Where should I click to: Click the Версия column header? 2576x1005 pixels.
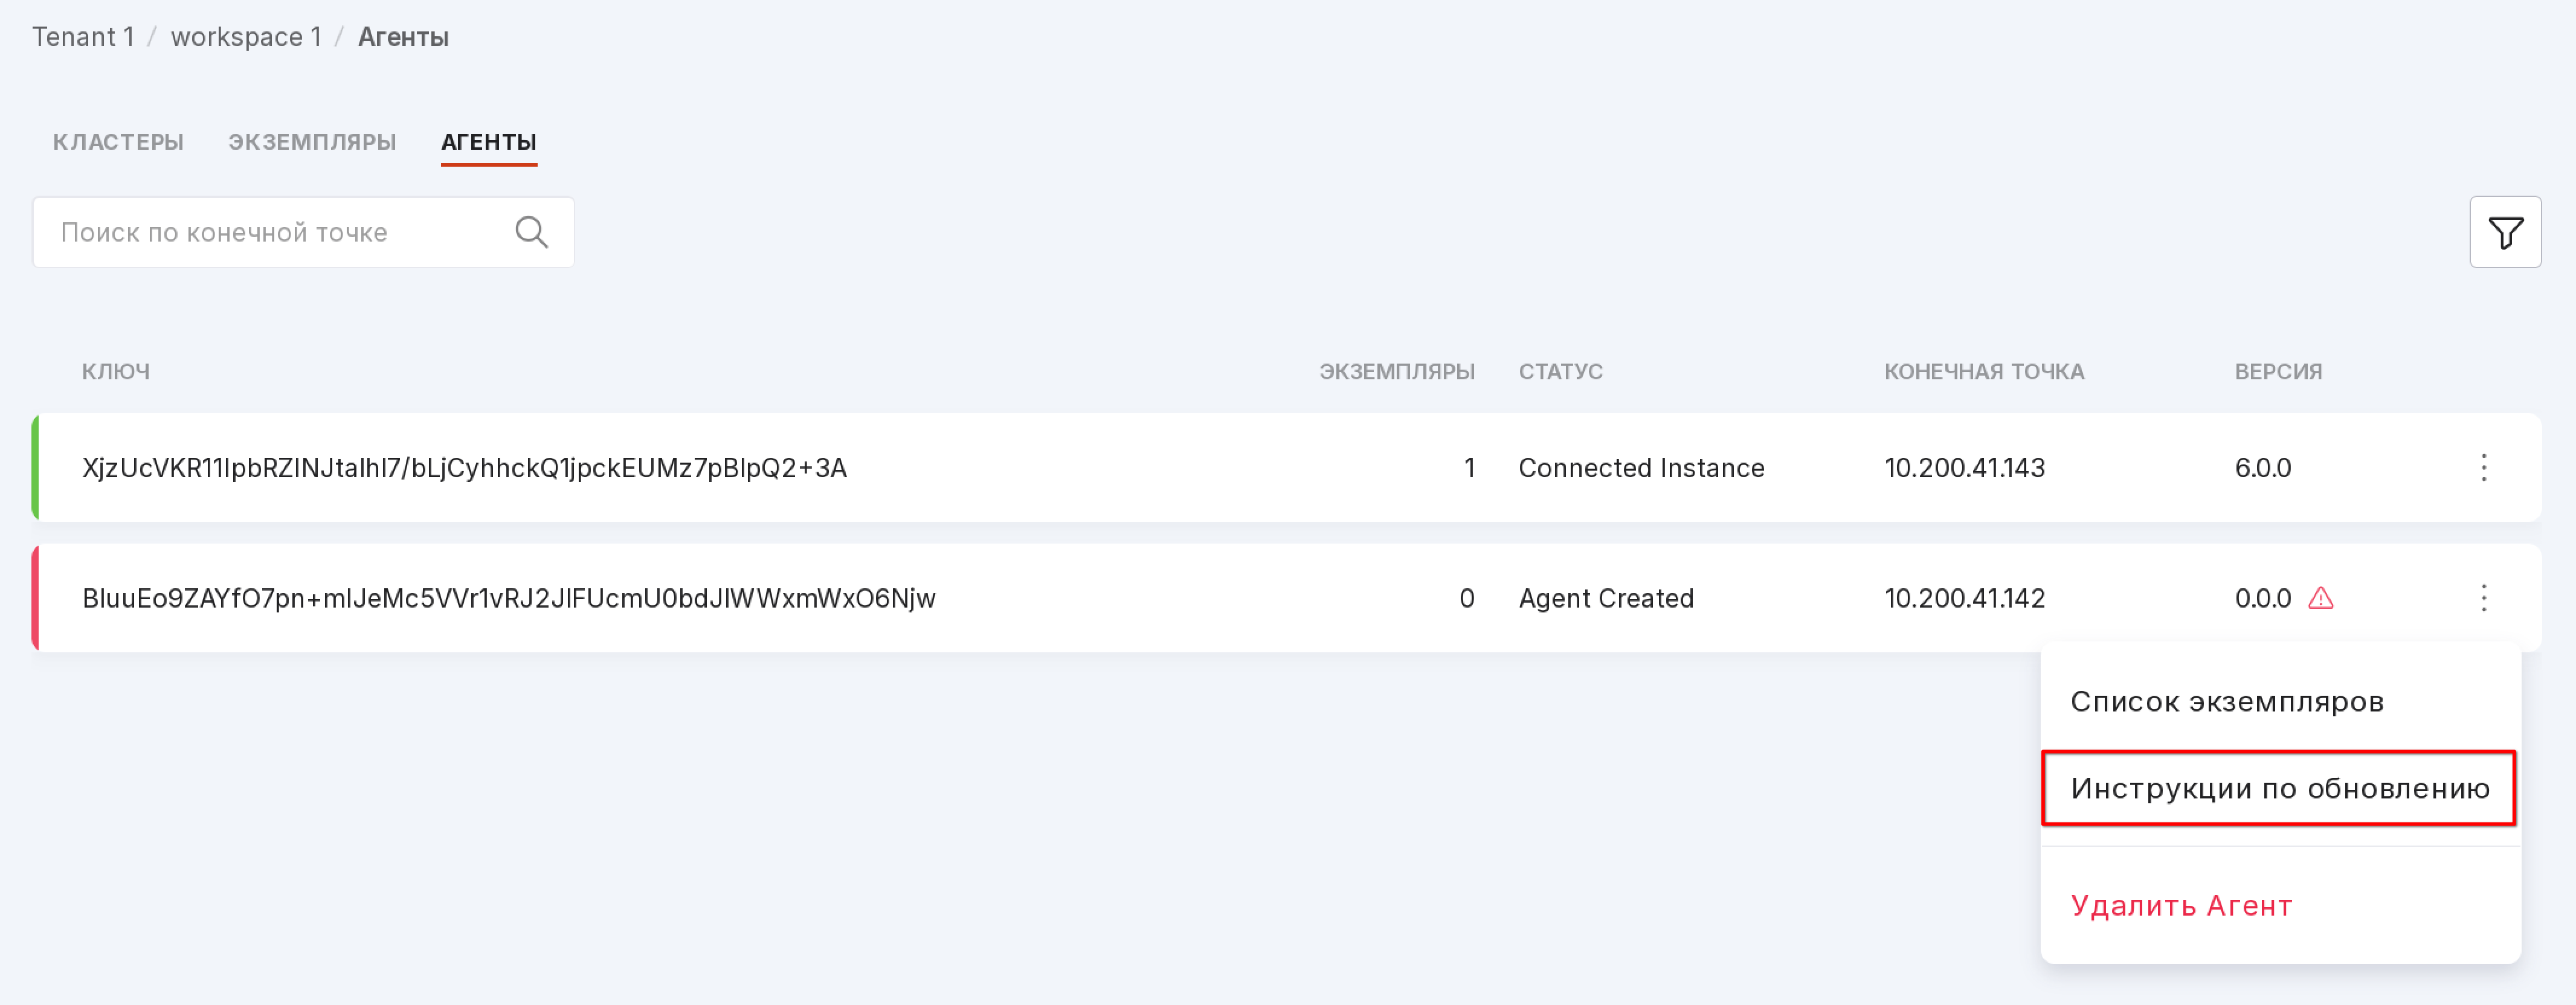[x=2277, y=371]
